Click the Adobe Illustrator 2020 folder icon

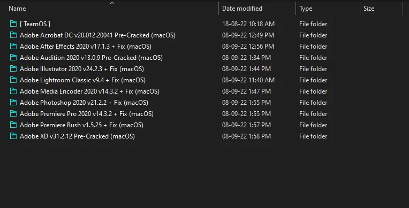coord(13,68)
